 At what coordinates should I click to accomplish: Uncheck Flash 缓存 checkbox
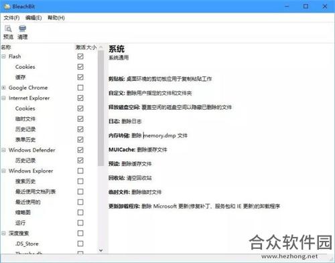click(80, 77)
